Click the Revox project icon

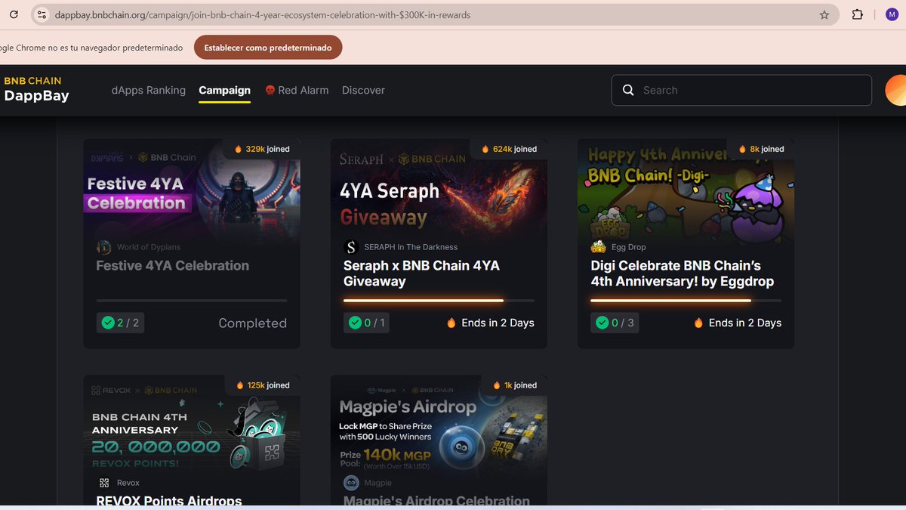(104, 483)
